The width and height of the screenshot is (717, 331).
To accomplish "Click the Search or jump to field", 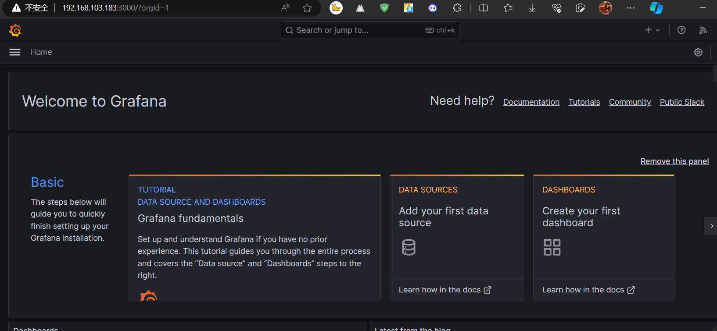I will click(370, 30).
